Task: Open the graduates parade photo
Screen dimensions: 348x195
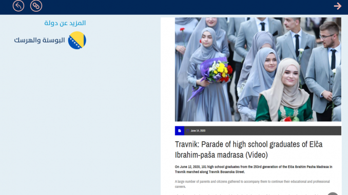Action: point(258,69)
